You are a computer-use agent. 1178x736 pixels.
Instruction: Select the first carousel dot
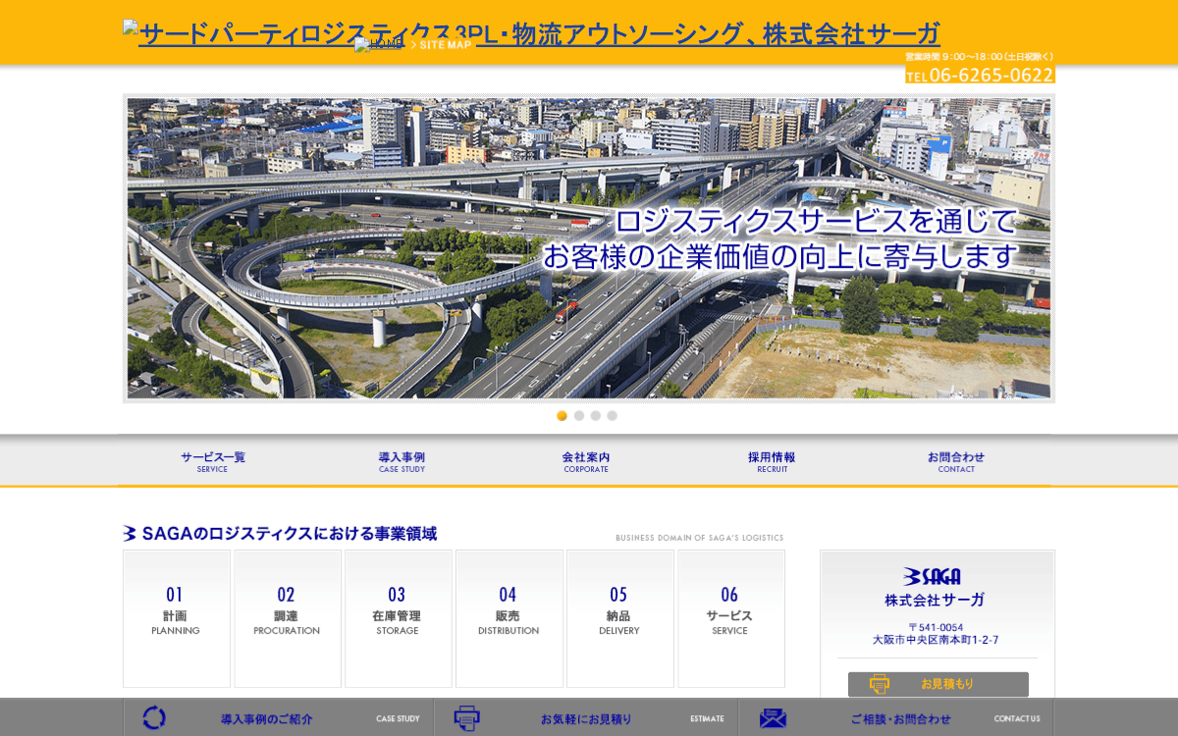click(562, 416)
